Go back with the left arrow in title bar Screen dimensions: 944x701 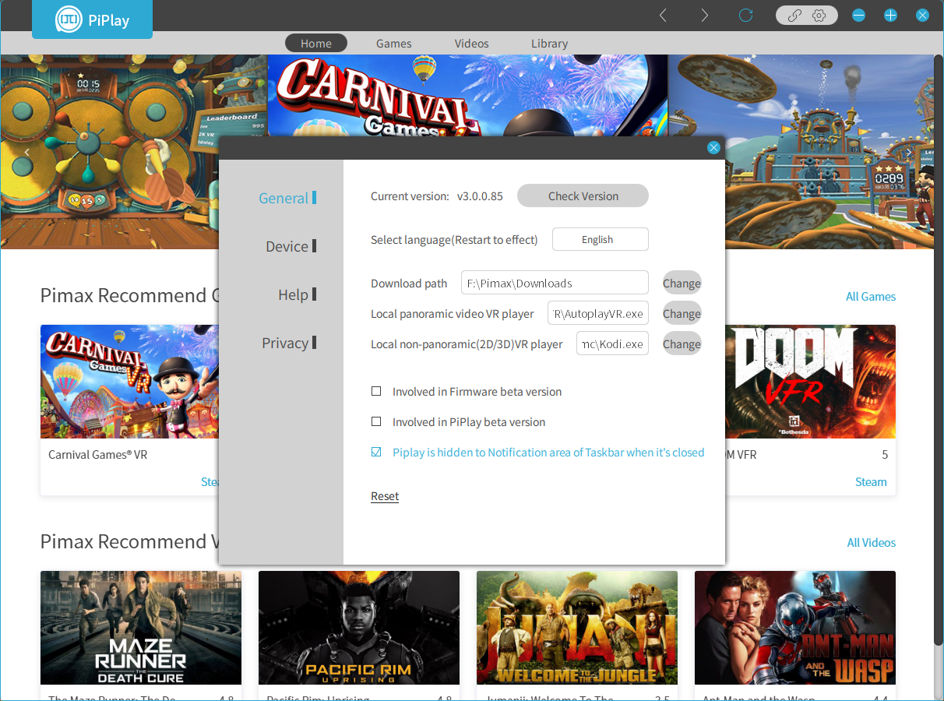coord(663,16)
